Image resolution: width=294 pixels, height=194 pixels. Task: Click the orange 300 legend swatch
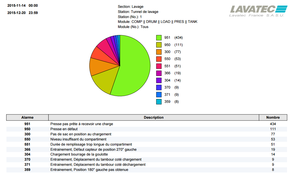[x=159, y=52]
